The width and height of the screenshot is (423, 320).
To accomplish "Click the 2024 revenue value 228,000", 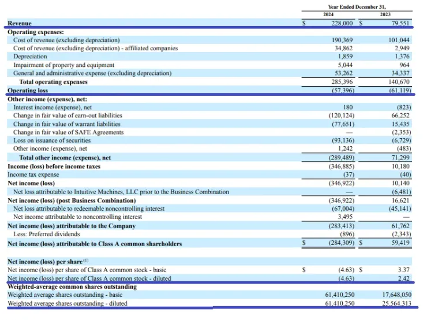I will tap(342, 23).
